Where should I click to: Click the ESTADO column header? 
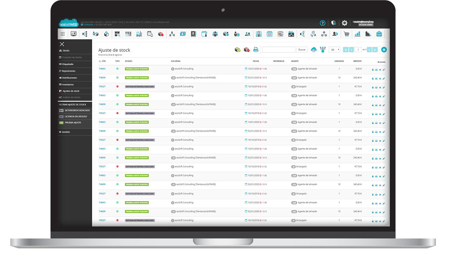(129, 61)
